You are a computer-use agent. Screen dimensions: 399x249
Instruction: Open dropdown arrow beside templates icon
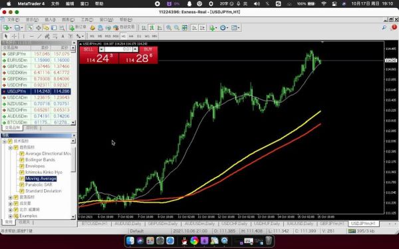pos(239,28)
